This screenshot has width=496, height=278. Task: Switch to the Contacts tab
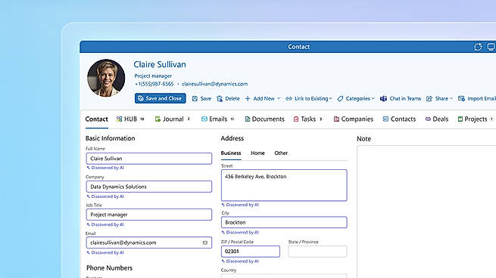tap(399, 119)
